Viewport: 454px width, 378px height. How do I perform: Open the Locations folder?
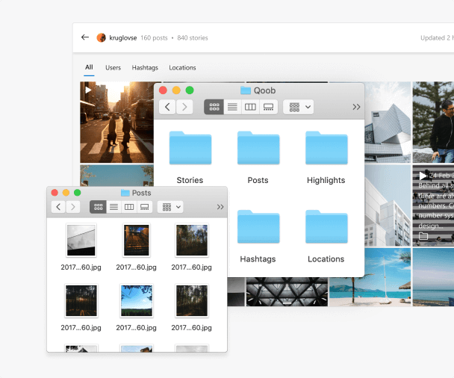326,236
